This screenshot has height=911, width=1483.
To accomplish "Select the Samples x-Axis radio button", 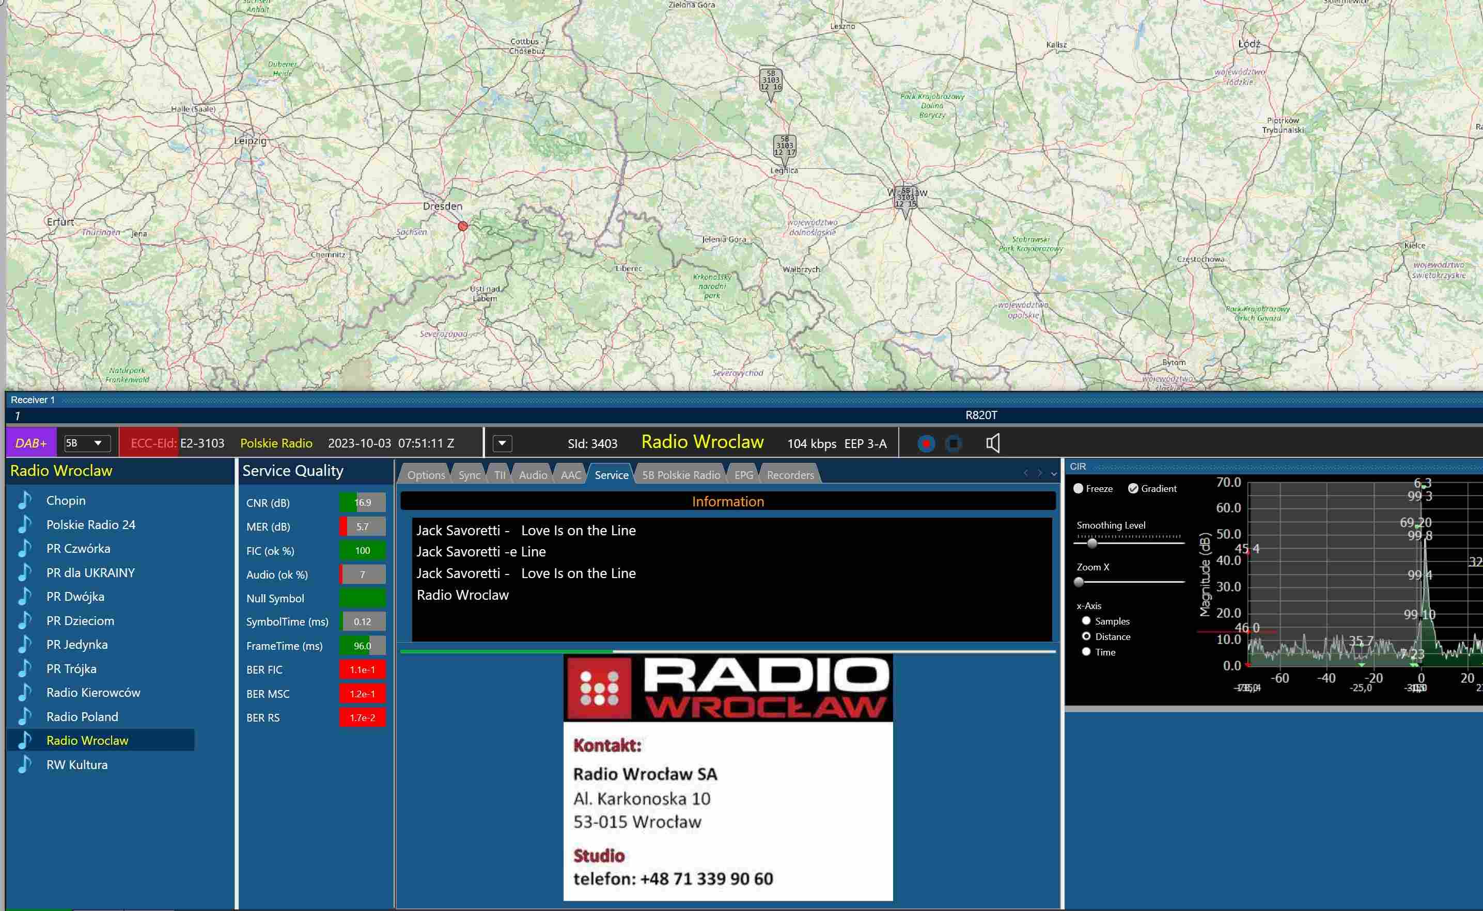I will coord(1086,620).
